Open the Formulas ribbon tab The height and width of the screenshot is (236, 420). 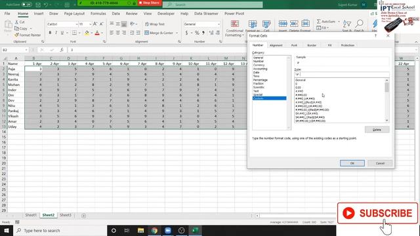point(98,13)
